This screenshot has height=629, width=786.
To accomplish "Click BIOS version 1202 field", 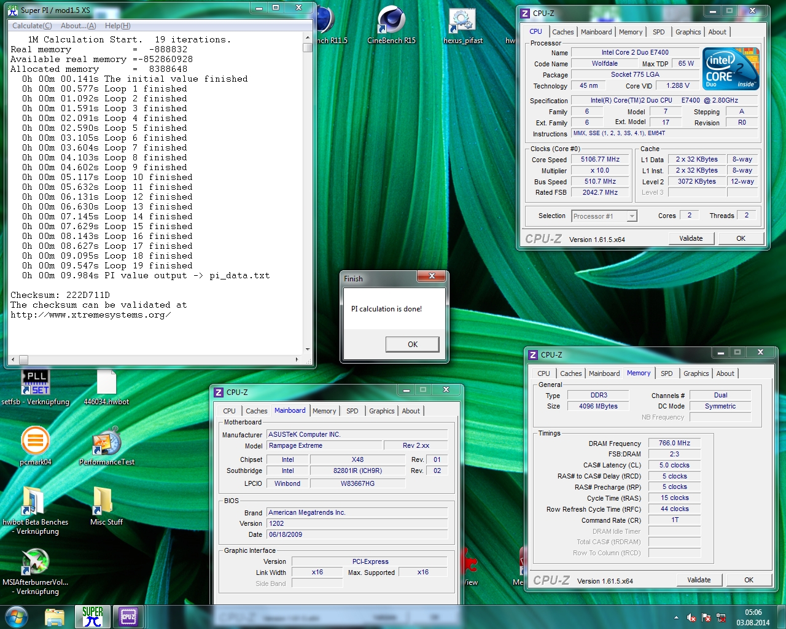I will 357,523.
